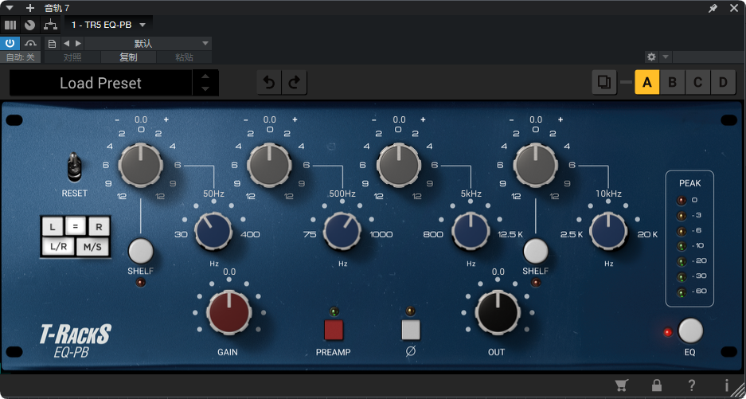Select preset slot C
746x399 pixels.
pyautogui.click(x=698, y=82)
